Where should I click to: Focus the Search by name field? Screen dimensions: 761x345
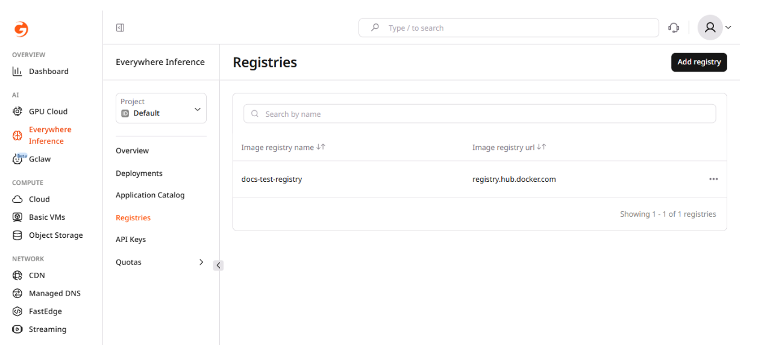(480, 114)
